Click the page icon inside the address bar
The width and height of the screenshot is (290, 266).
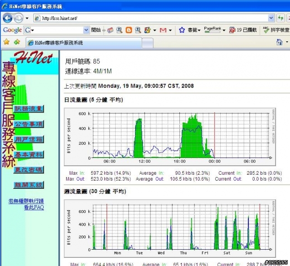coord(38,18)
